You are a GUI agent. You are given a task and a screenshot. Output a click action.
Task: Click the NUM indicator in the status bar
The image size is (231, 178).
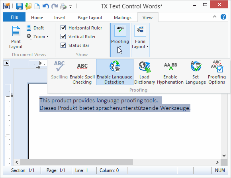pyautogui.click(x=220, y=170)
